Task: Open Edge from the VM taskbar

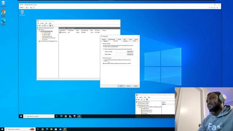Action: 61,116
